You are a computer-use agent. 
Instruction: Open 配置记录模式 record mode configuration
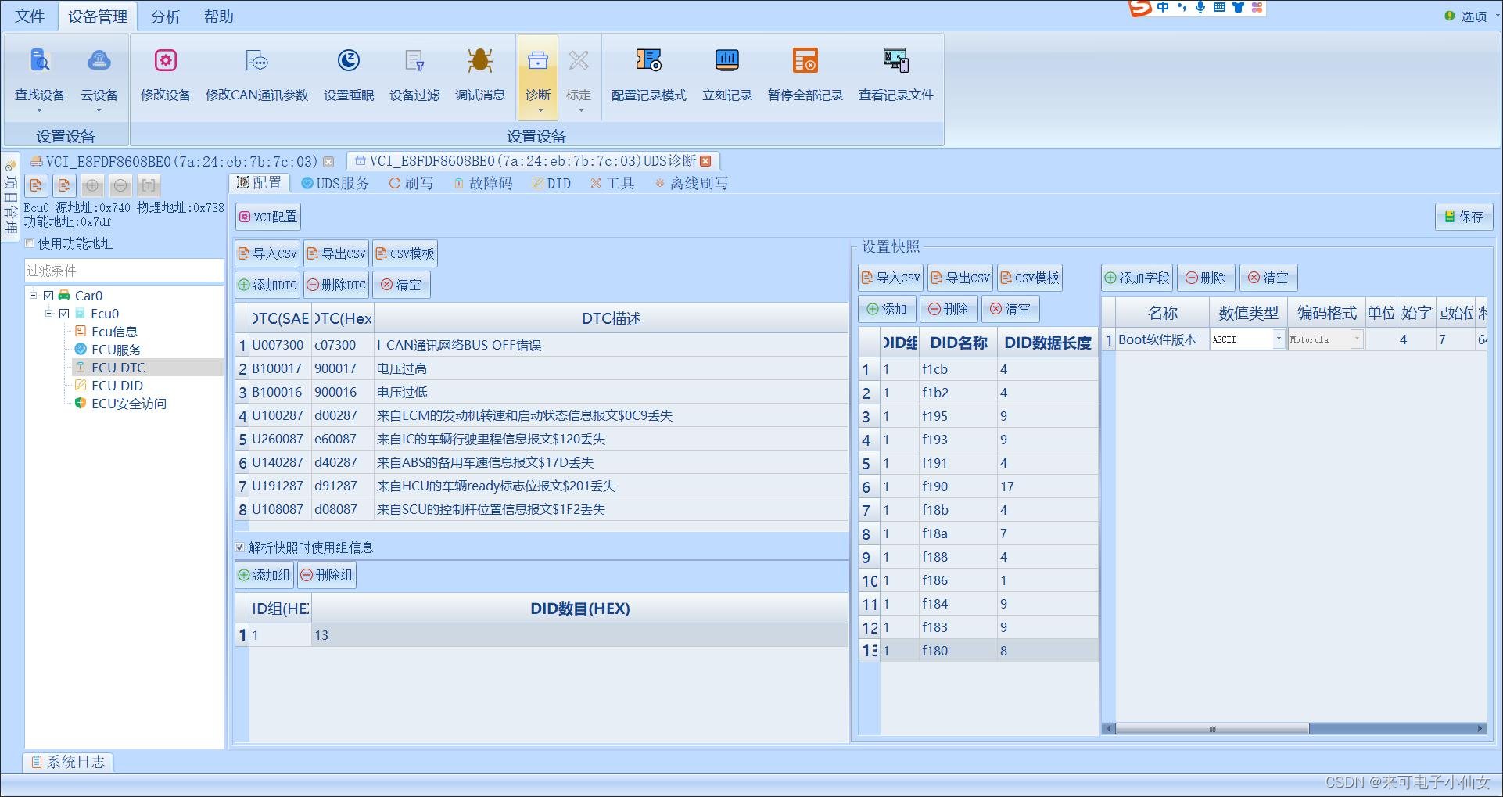coord(649,74)
